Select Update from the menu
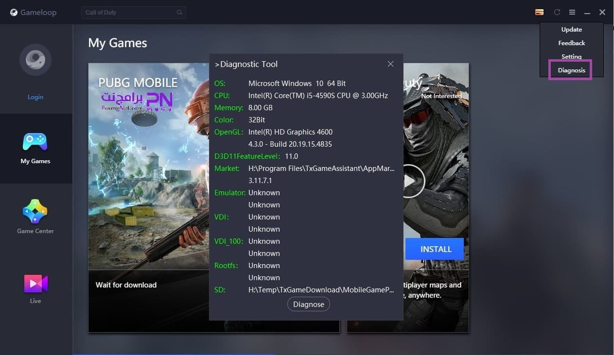 click(x=572, y=30)
